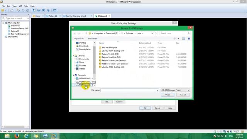Select the Fedora-18-i686-Live-Desktop file
The image size is (247, 139).
[x=114, y=61]
